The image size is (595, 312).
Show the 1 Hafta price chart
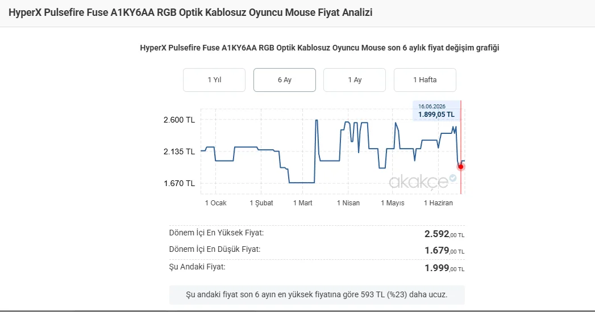point(425,80)
